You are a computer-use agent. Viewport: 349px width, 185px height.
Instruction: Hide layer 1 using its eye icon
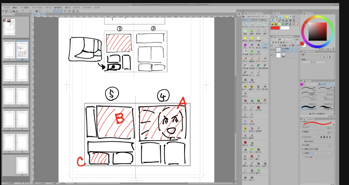point(272,49)
